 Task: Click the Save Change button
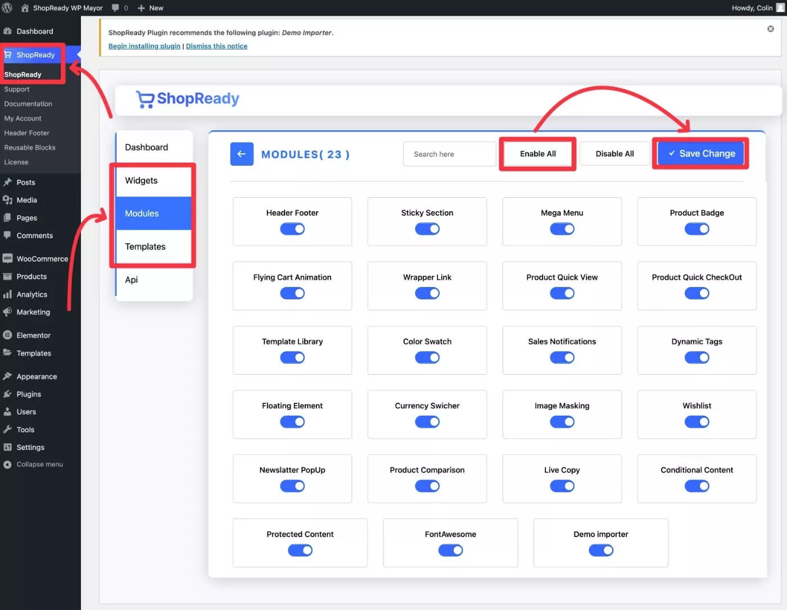click(x=701, y=153)
